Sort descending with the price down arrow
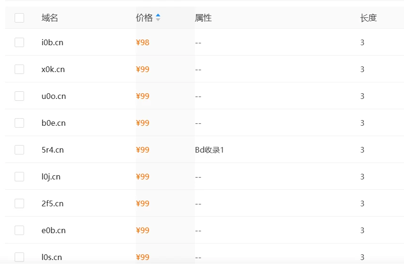Image resolution: width=404 pixels, height=268 pixels. coord(158,20)
